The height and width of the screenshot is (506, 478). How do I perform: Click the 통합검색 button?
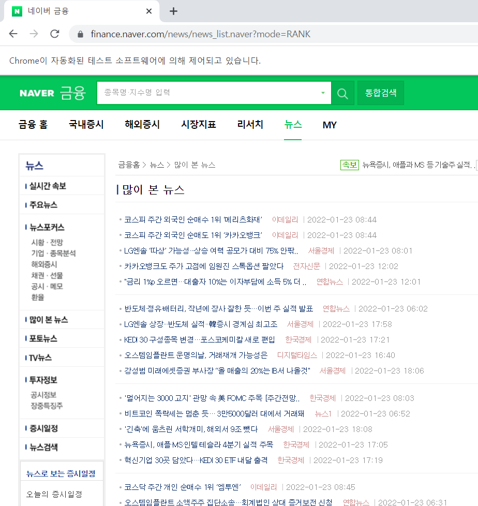click(381, 93)
